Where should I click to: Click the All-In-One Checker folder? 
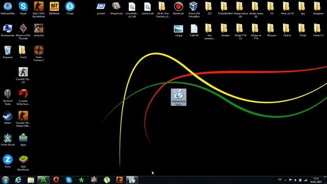coord(163,10)
